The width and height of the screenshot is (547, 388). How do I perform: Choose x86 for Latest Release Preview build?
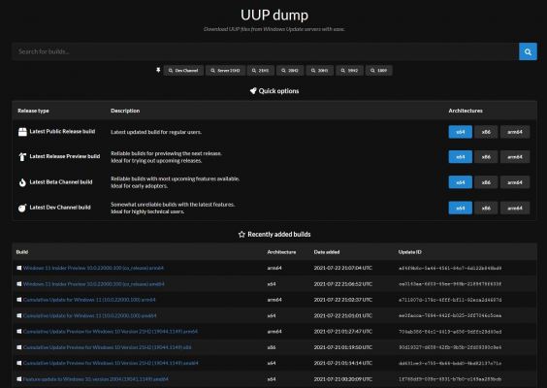click(486, 157)
